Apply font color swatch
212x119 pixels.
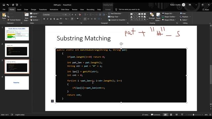[x=78, y=19]
